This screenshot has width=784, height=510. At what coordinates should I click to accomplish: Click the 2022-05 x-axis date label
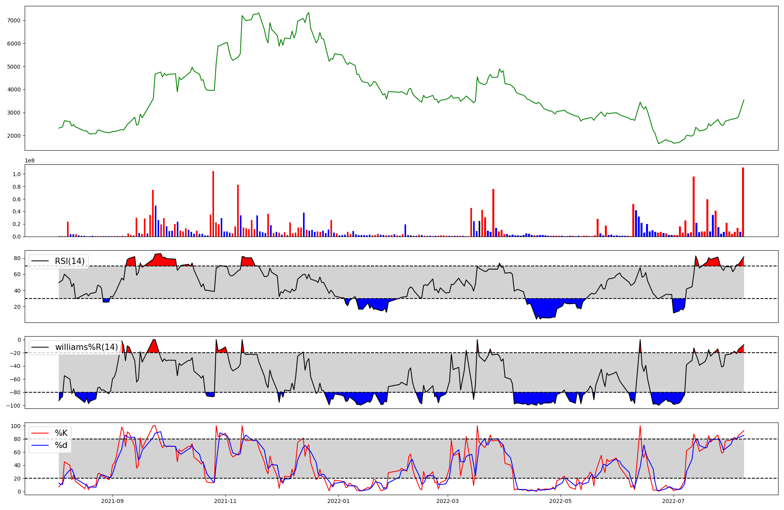561,501
